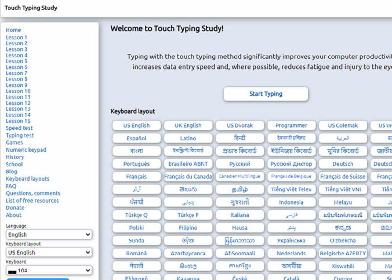Expand the Keyboard layout dropdown in sidebar

point(49,253)
